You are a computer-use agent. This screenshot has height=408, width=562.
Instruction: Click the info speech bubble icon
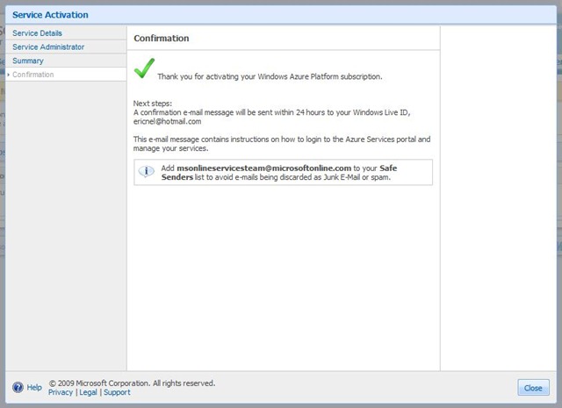pos(147,172)
